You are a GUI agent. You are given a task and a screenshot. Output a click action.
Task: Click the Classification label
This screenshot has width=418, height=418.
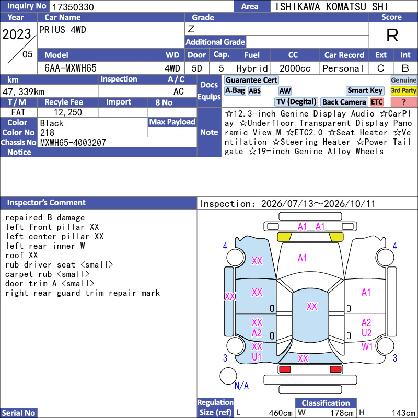(x=326, y=403)
